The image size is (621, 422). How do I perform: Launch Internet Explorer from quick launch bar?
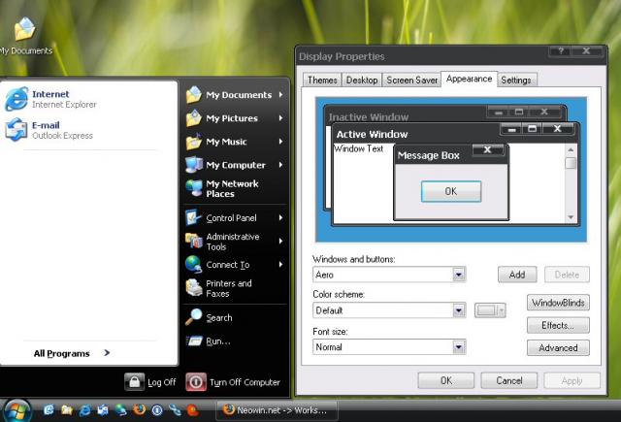[x=84, y=410]
